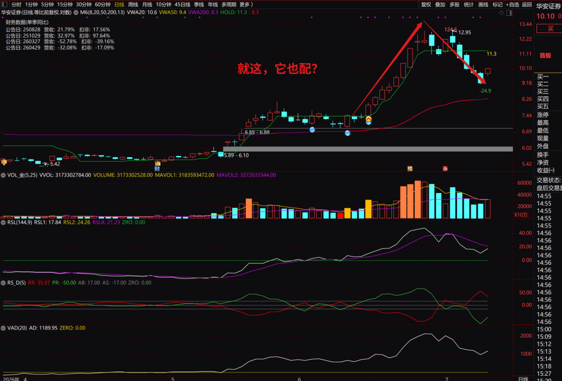Click the 华安证券(日线.等比前复权.对数) title

(36, 12)
